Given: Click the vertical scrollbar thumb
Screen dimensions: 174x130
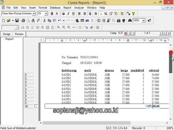Looking at the screenshot, I should point(170,62).
